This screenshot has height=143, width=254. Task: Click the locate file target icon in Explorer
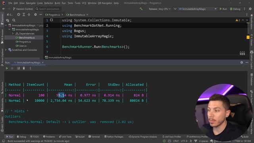tap(19, 15)
